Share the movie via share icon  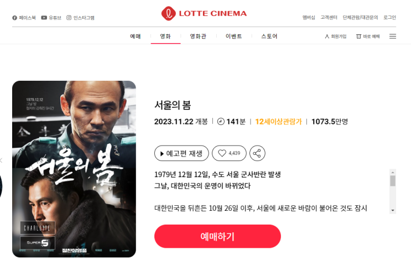pyautogui.click(x=257, y=153)
